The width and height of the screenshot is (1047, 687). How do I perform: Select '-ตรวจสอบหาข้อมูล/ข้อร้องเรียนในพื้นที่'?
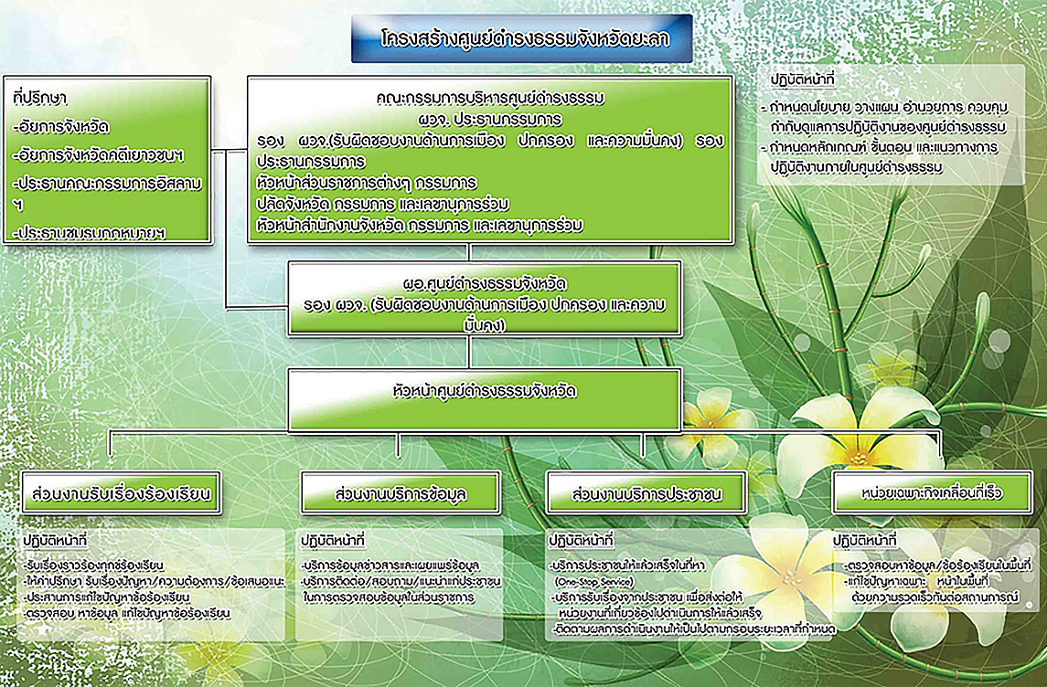tap(937, 565)
